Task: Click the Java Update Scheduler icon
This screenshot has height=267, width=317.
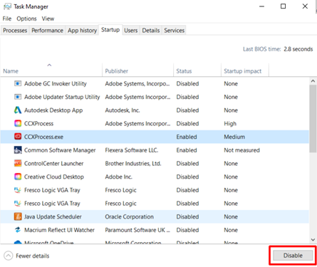Action: pos(18,216)
